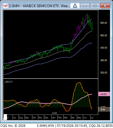Minimize the S.SMH chart window
This screenshot has height=128, width=113.
85,6
